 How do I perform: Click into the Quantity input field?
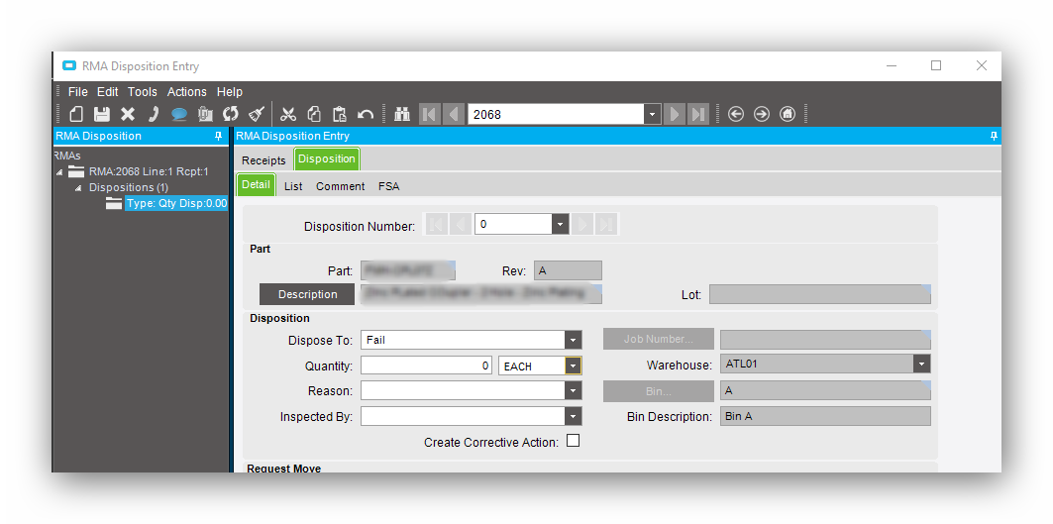(426, 367)
